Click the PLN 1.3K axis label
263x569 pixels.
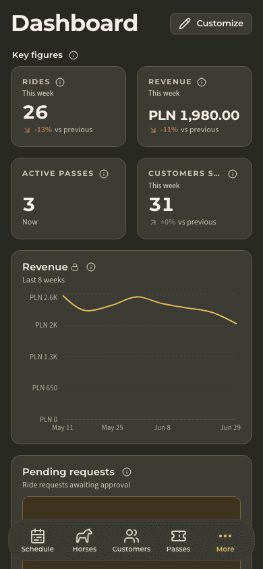point(44,357)
